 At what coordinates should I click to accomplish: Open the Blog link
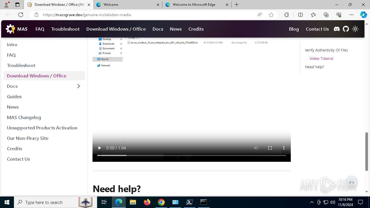[294, 29]
